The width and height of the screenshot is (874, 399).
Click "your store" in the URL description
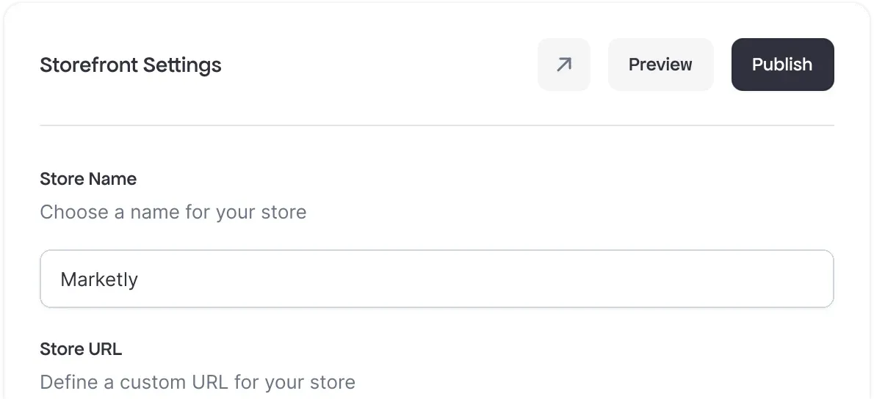click(x=309, y=382)
